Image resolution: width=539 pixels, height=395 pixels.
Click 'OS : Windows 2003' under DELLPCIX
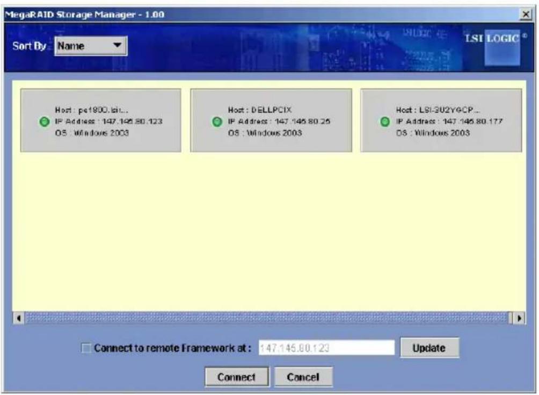point(265,133)
